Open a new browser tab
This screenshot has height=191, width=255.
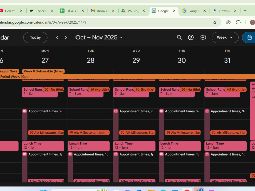coord(245,11)
